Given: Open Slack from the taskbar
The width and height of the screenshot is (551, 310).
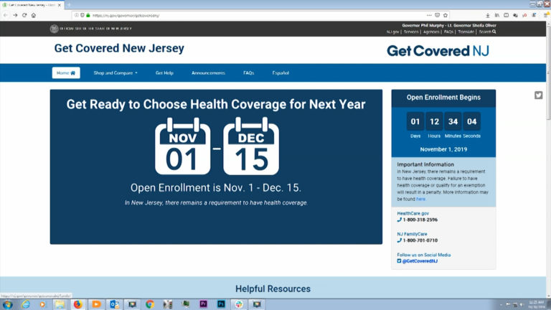Looking at the screenshot, I should 239,304.
